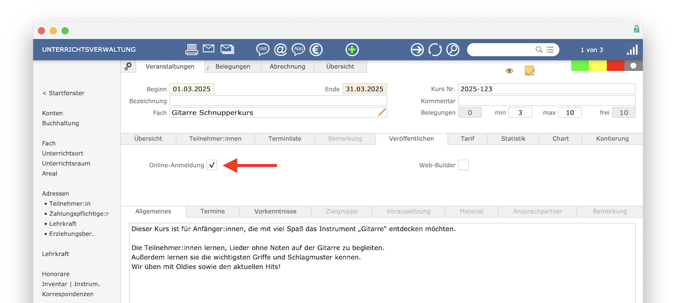
Task: Click the App speech bubble icon
Action: pos(298,50)
